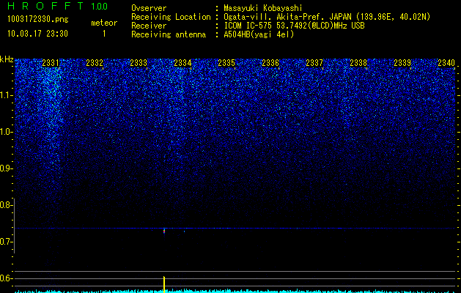Click the 2339 time marker

pos(402,63)
